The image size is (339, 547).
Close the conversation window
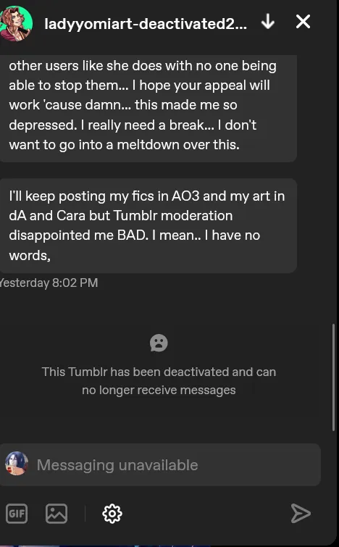[x=303, y=22]
